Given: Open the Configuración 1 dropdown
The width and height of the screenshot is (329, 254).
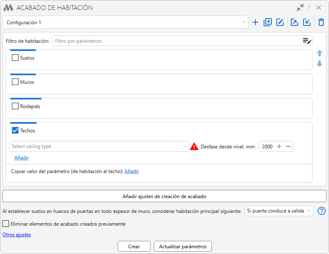Looking at the screenshot, I should (125, 23).
